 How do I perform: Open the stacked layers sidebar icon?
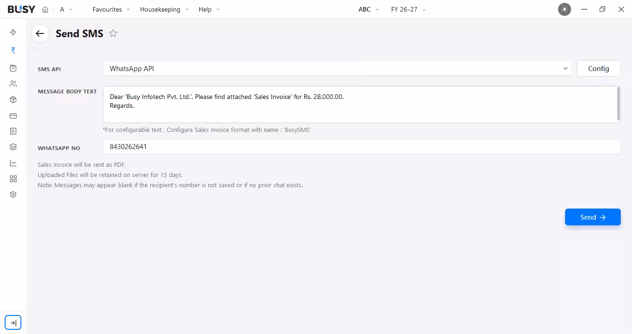tap(13, 147)
